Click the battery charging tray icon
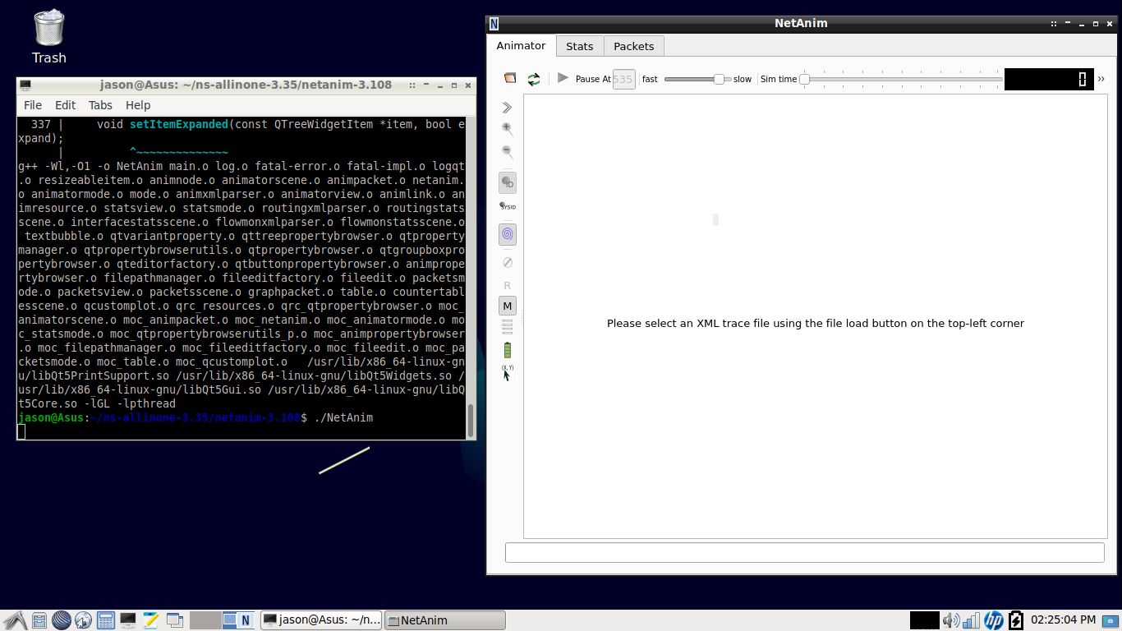Screen dimensions: 1122x631 pos(1015,620)
